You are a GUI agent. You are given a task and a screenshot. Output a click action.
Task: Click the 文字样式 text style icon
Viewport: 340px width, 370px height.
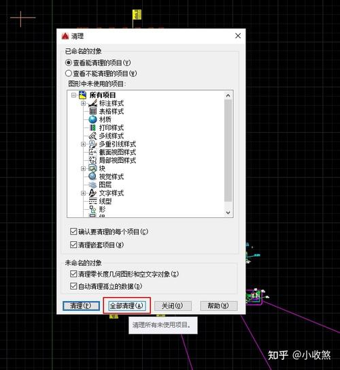tap(92, 193)
